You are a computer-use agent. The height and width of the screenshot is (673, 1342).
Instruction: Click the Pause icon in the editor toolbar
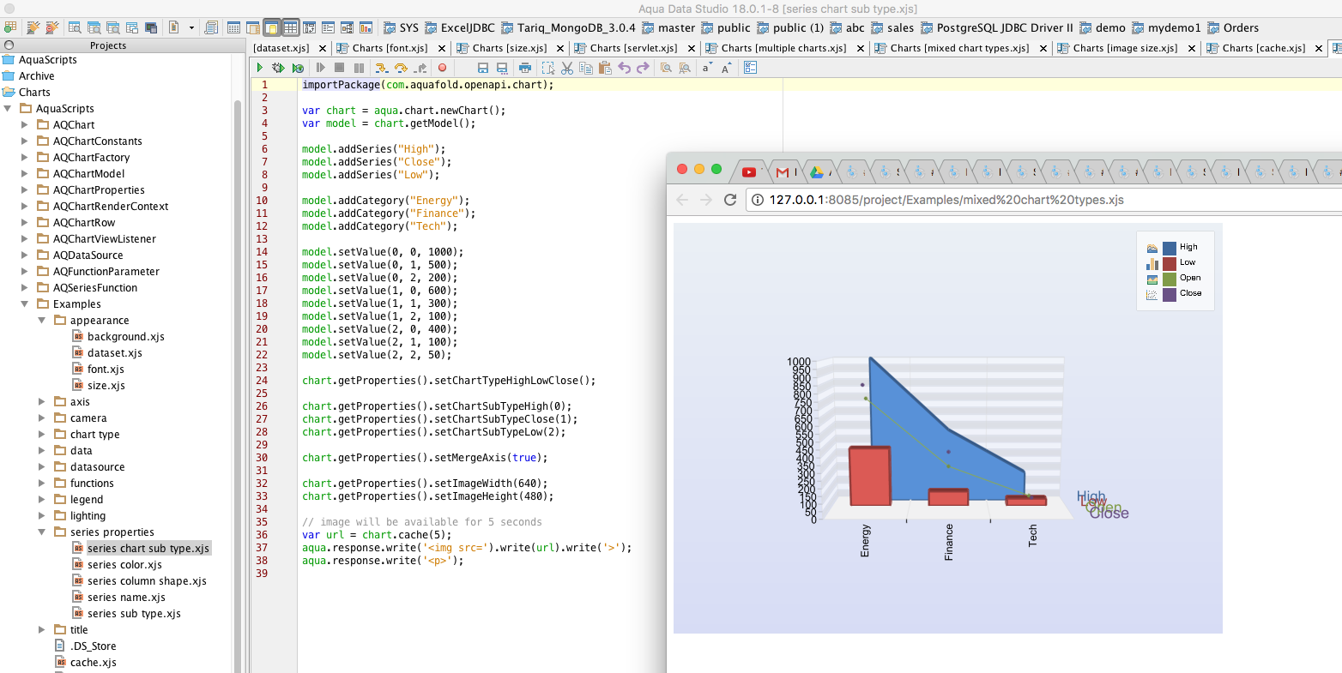tap(359, 68)
